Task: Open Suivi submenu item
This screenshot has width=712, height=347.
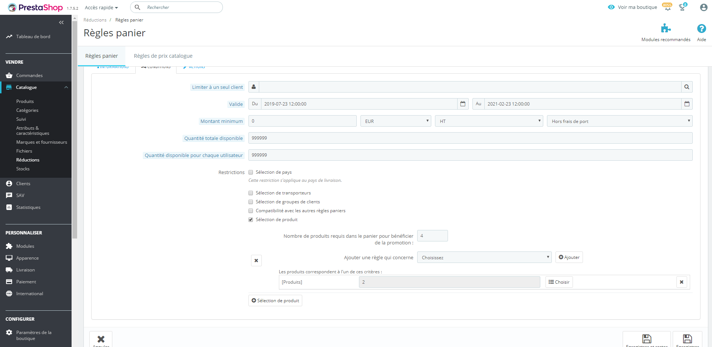Action: coord(21,119)
